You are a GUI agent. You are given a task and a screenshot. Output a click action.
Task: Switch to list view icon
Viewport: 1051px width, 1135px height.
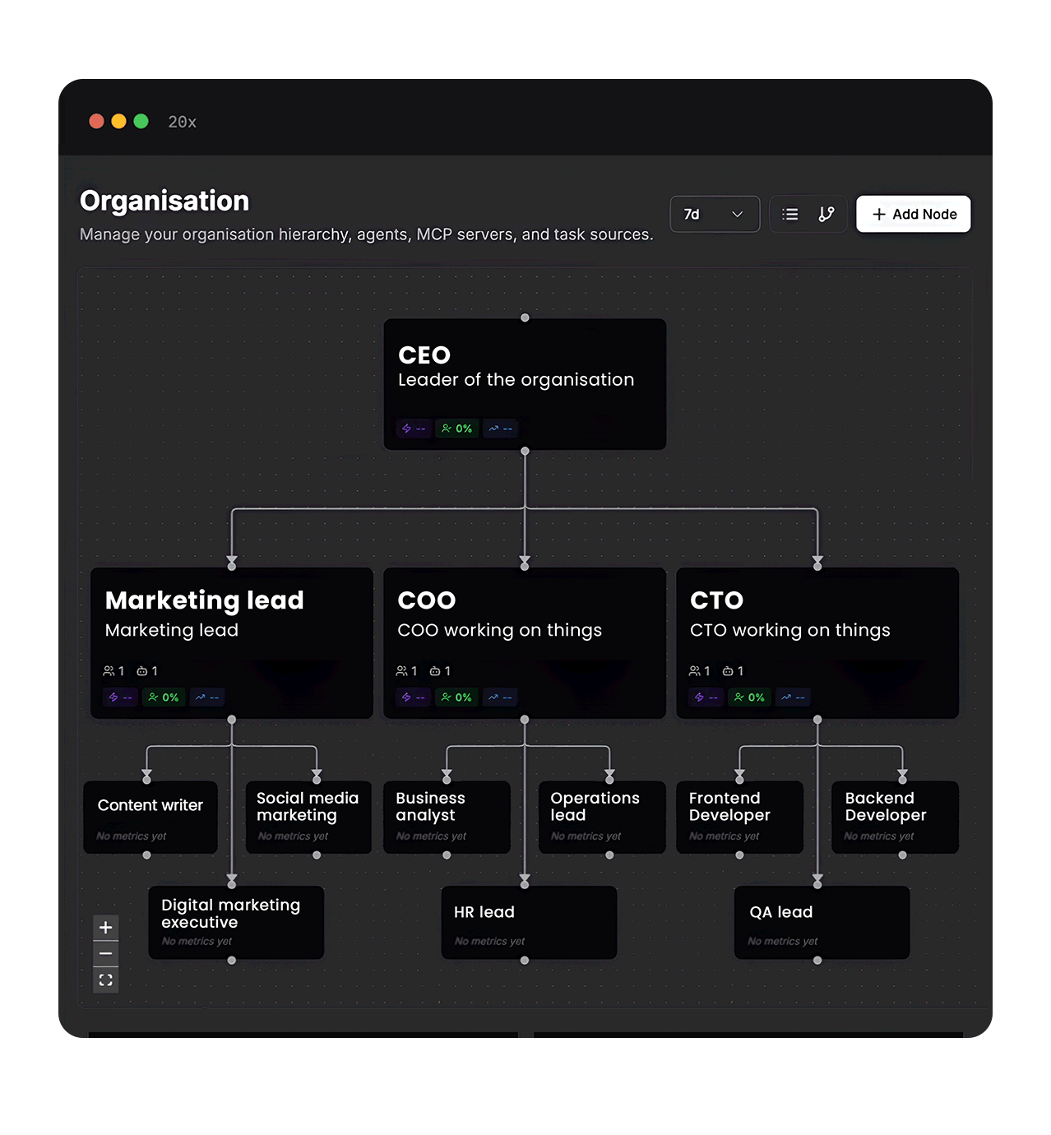[x=789, y=215]
